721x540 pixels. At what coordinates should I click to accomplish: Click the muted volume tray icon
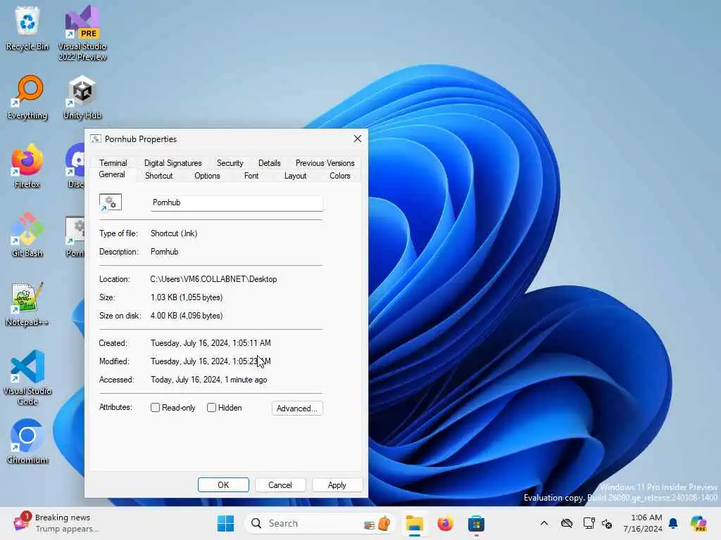coord(607,523)
